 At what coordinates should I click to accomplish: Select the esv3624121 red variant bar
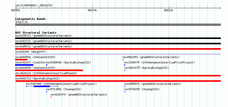pos(118,76)
